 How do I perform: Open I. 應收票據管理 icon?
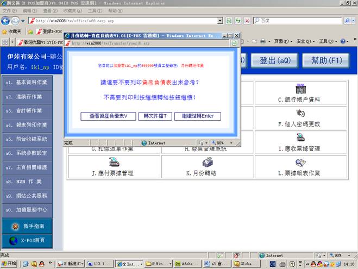[x=299, y=138]
